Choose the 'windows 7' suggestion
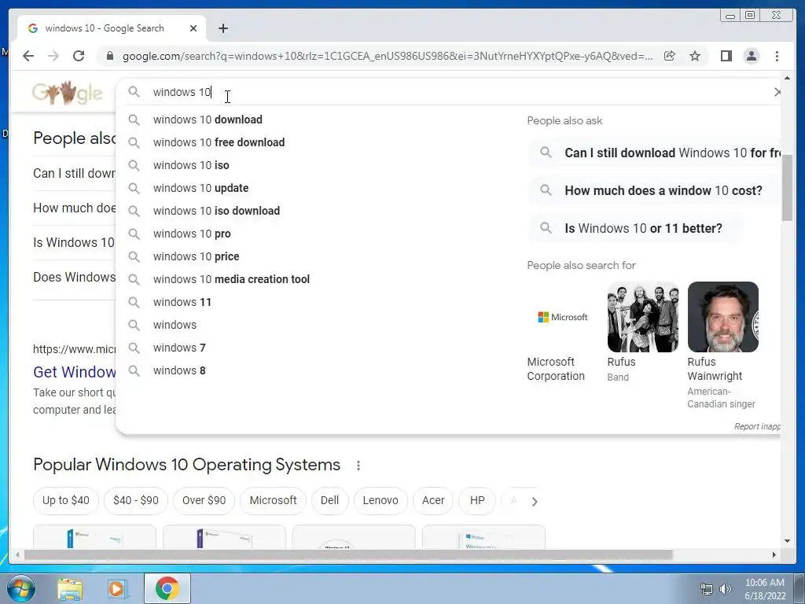The width and height of the screenshot is (805, 604). pos(179,348)
